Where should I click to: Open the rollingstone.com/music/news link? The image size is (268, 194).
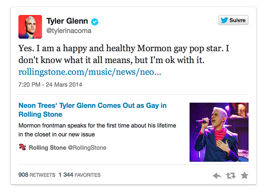click(x=89, y=72)
